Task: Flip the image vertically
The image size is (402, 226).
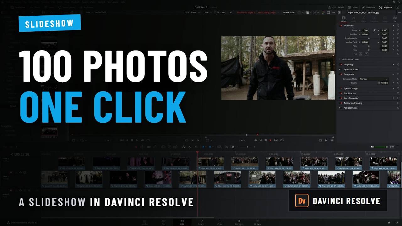Action: [x=367, y=54]
